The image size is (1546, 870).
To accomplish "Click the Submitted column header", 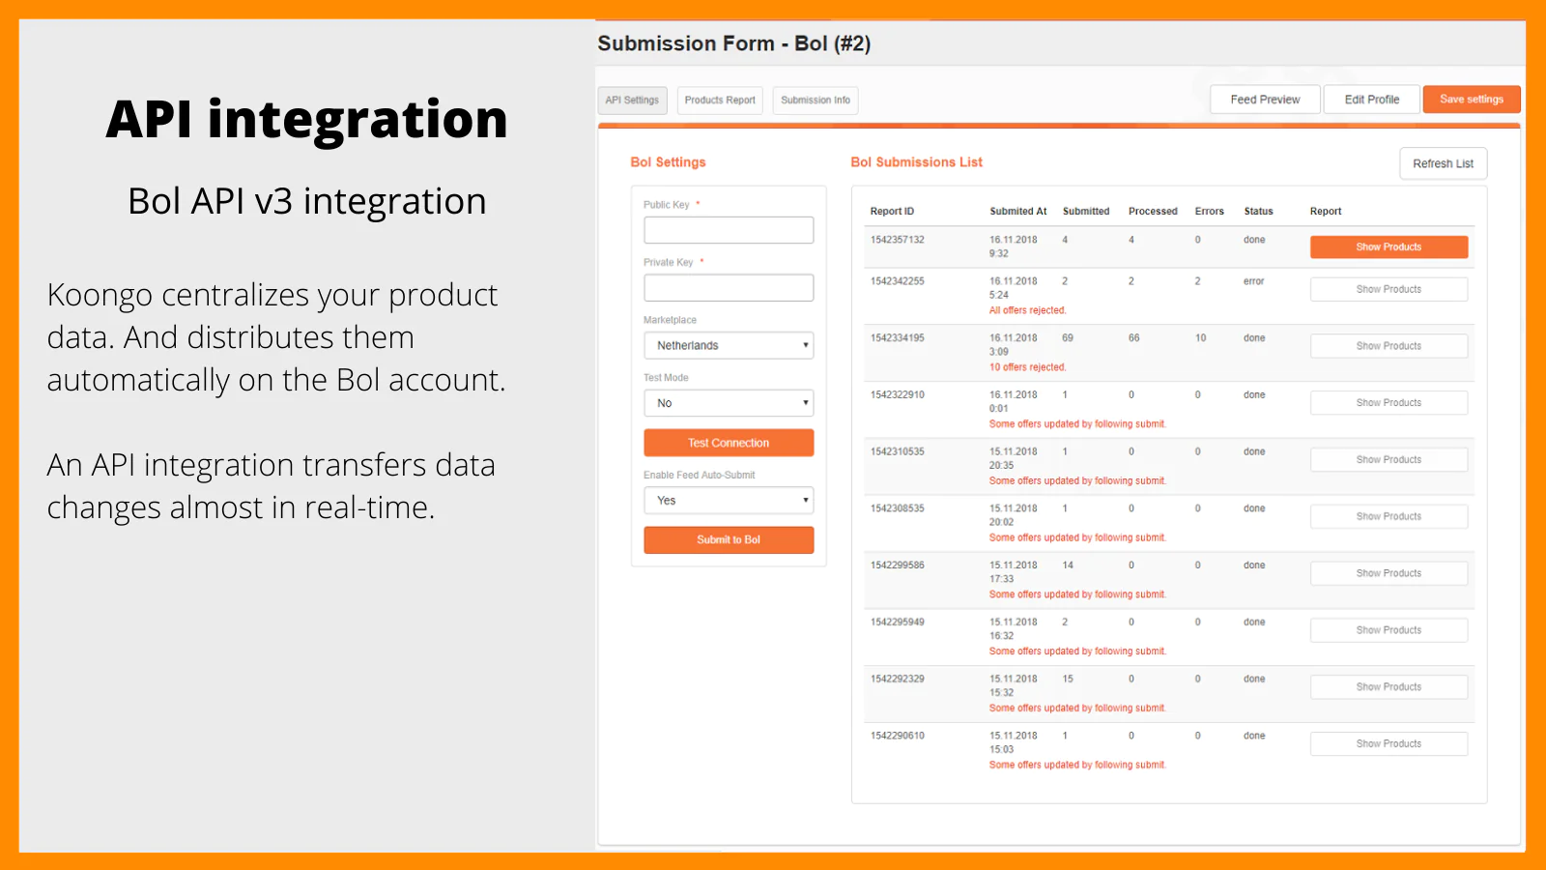I will point(1086,212).
